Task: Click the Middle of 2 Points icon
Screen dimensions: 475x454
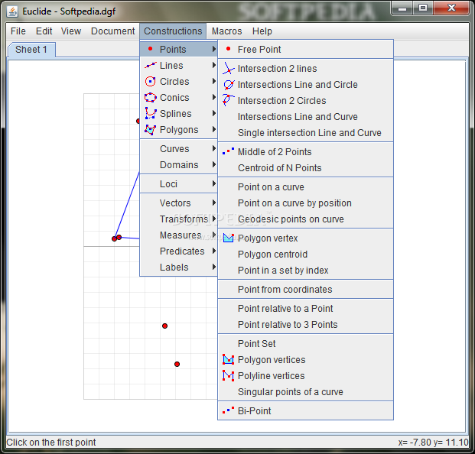Action: (229, 151)
